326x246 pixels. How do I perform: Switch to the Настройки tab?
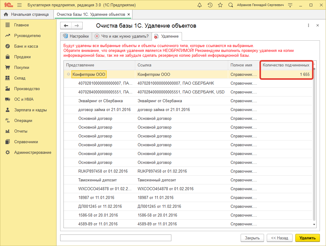[x=76, y=36]
